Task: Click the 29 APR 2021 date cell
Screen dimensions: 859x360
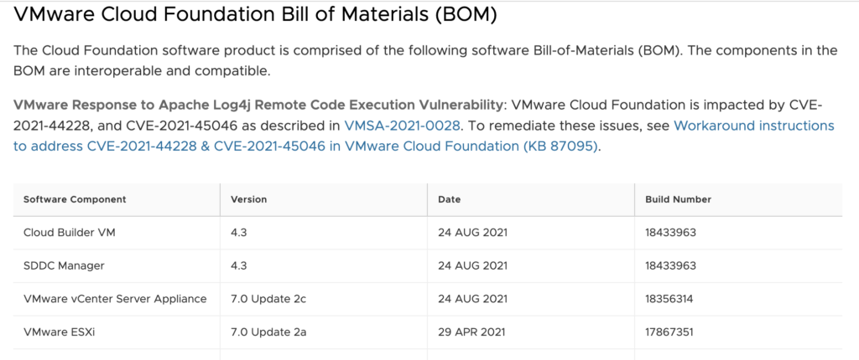Action: (x=472, y=332)
